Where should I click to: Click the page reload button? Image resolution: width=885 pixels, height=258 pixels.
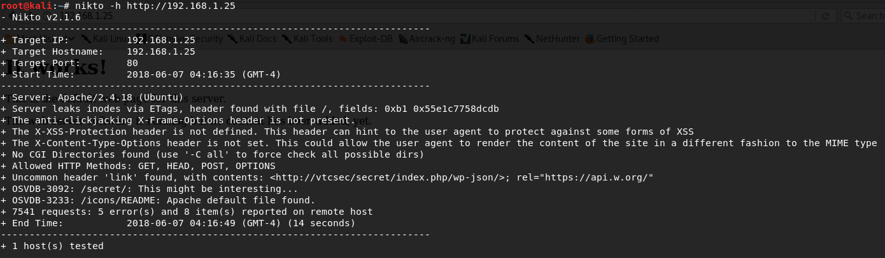point(825,16)
